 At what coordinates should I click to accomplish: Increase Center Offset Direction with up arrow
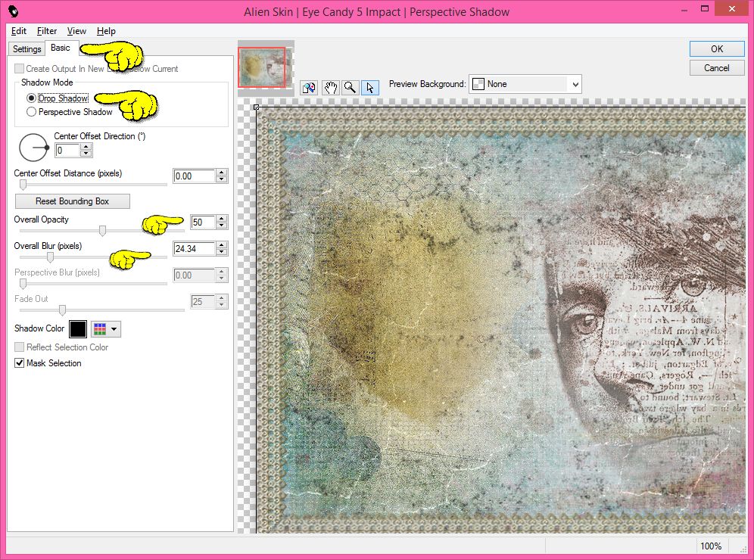(x=86, y=147)
